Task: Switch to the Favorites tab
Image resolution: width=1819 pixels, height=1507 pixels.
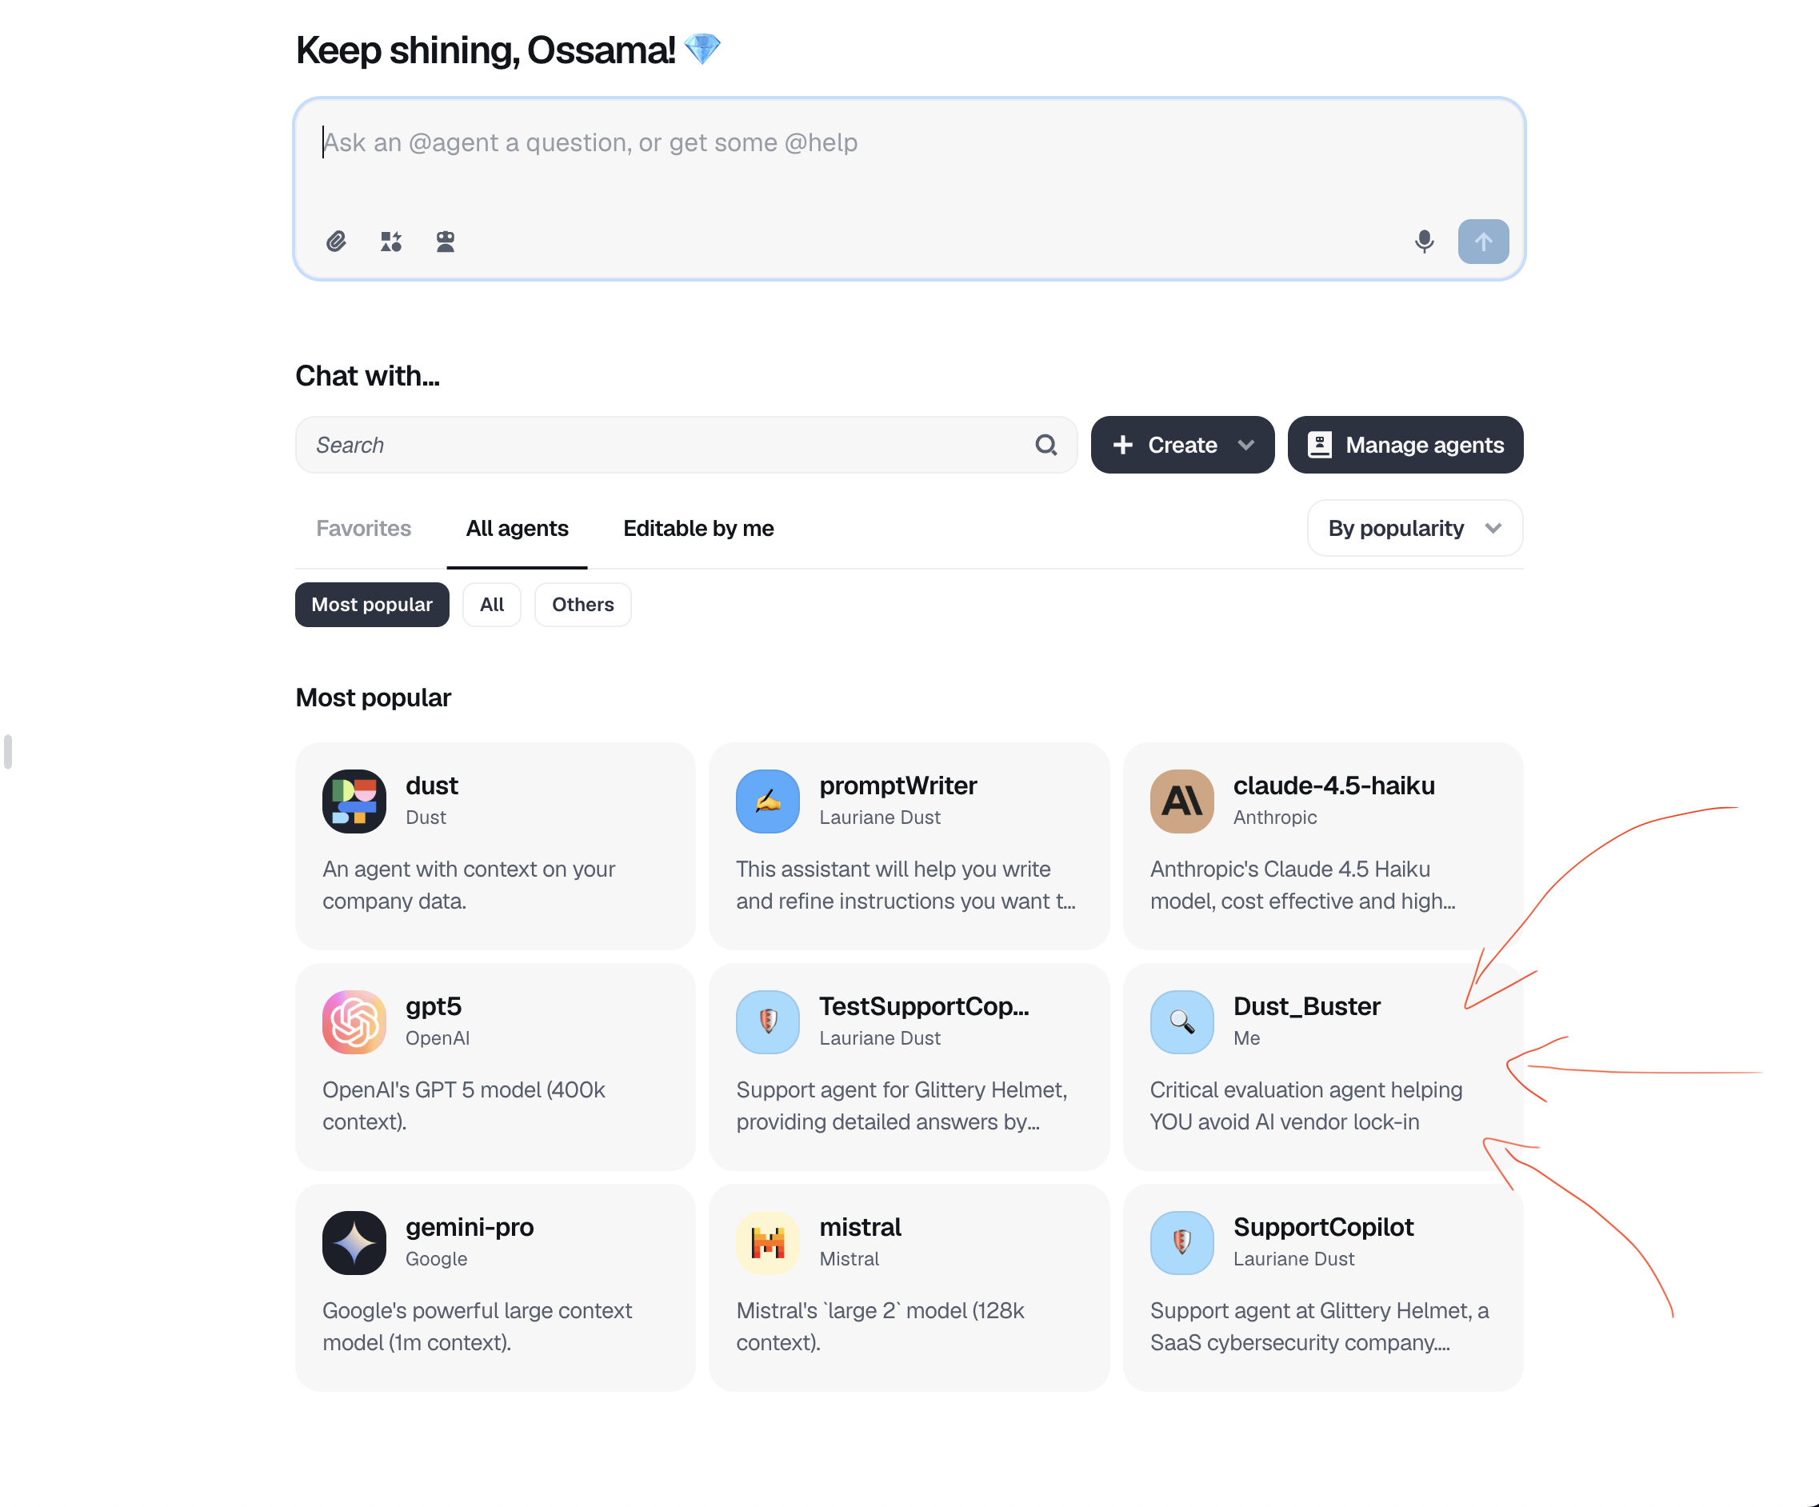Action: pos(363,528)
